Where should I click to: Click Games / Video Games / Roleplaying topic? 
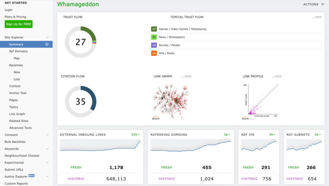pos(182,29)
